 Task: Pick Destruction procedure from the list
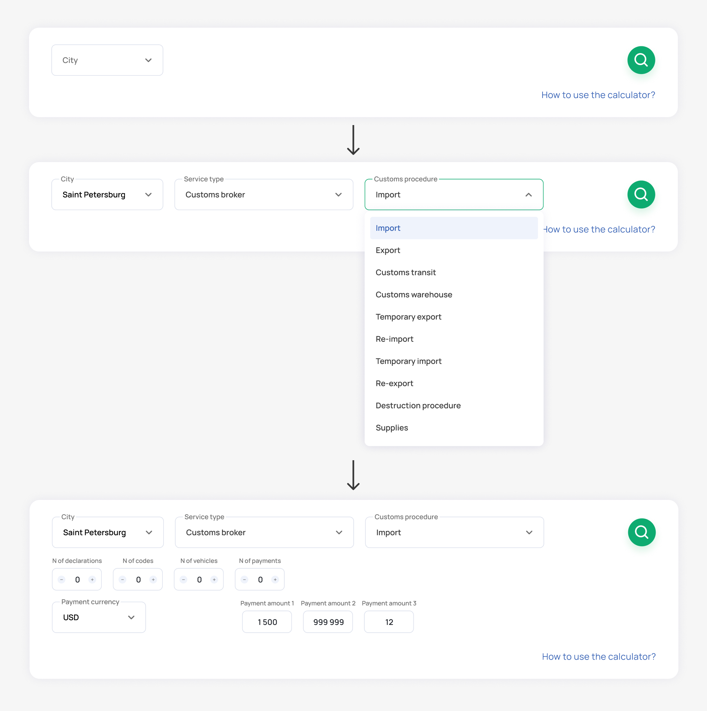coord(418,406)
